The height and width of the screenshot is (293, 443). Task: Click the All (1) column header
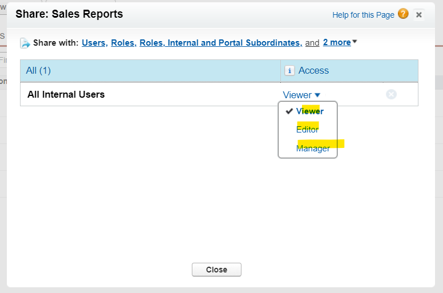(x=39, y=71)
